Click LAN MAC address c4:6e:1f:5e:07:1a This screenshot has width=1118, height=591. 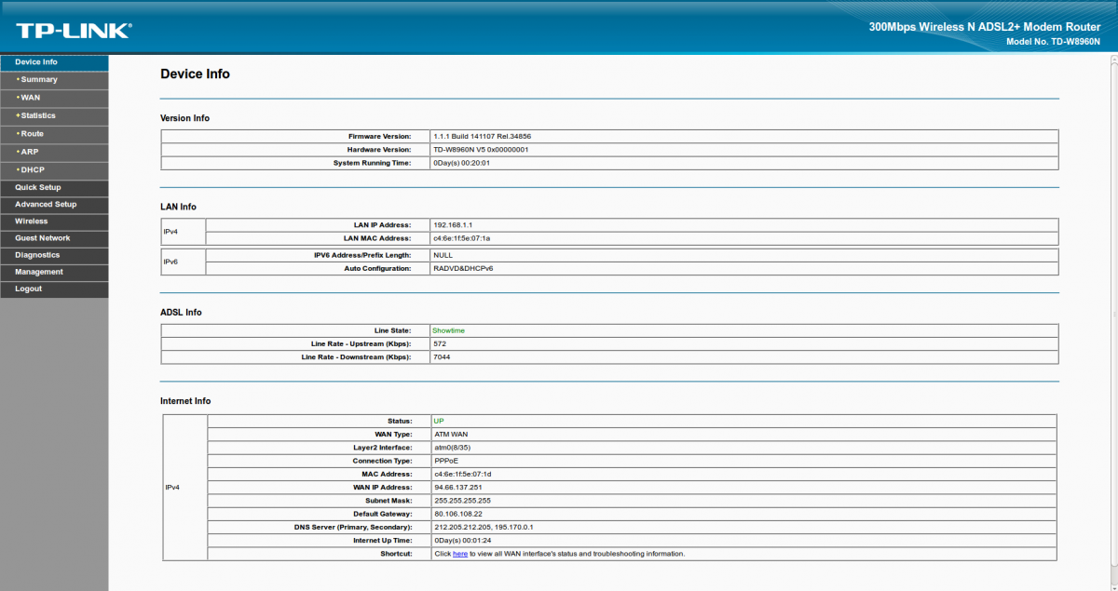pos(461,238)
